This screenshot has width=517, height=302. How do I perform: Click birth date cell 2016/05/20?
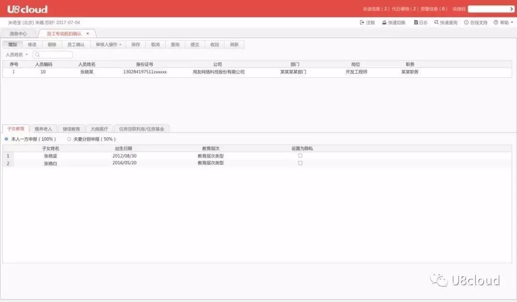pyautogui.click(x=124, y=163)
